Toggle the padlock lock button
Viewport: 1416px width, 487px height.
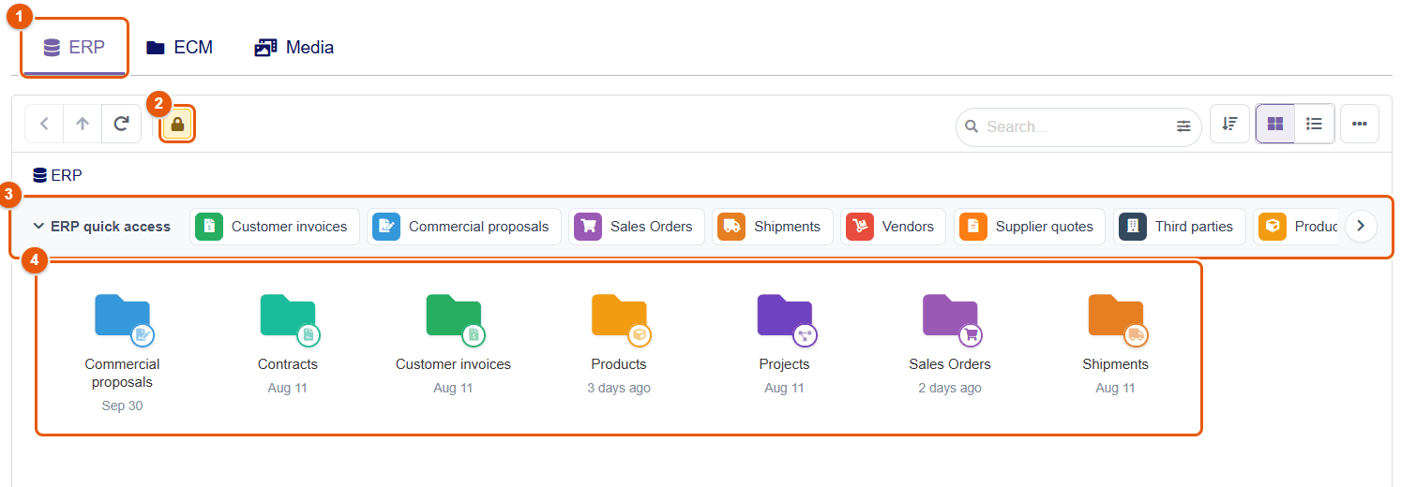(x=177, y=124)
